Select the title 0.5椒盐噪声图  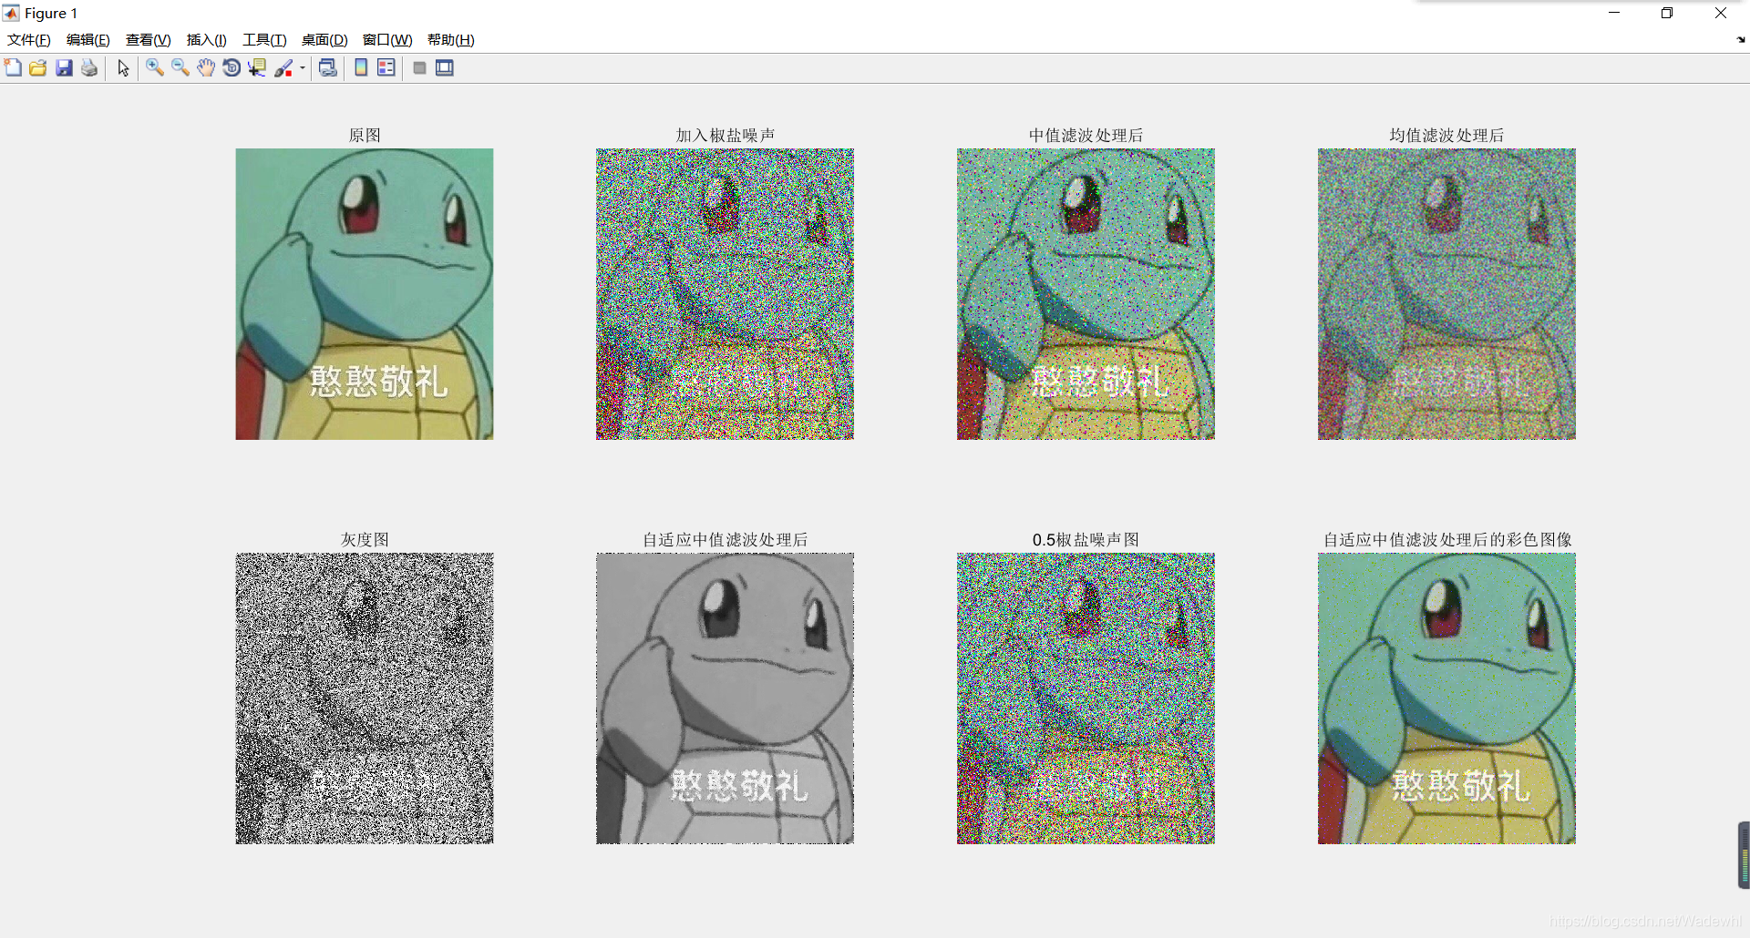[x=1086, y=540]
